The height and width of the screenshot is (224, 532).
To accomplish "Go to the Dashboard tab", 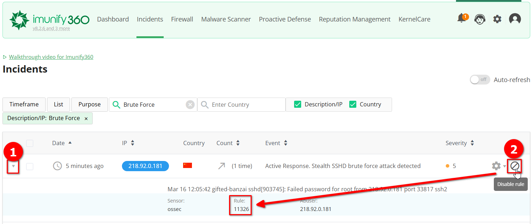I will click(113, 19).
